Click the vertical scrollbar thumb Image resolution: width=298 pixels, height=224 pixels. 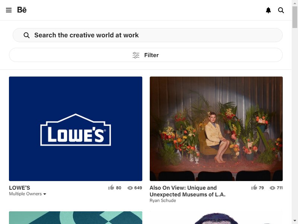point(295,17)
